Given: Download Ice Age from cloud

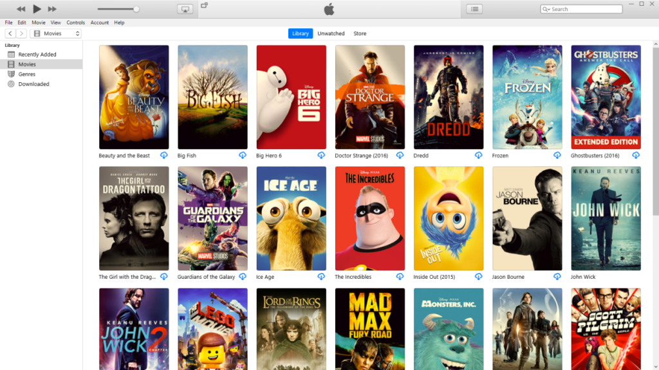Looking at the screenshot, I should [321, 276].
